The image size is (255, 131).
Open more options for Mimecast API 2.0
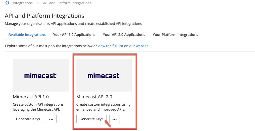pyautogui.click(x=115, y=119)
